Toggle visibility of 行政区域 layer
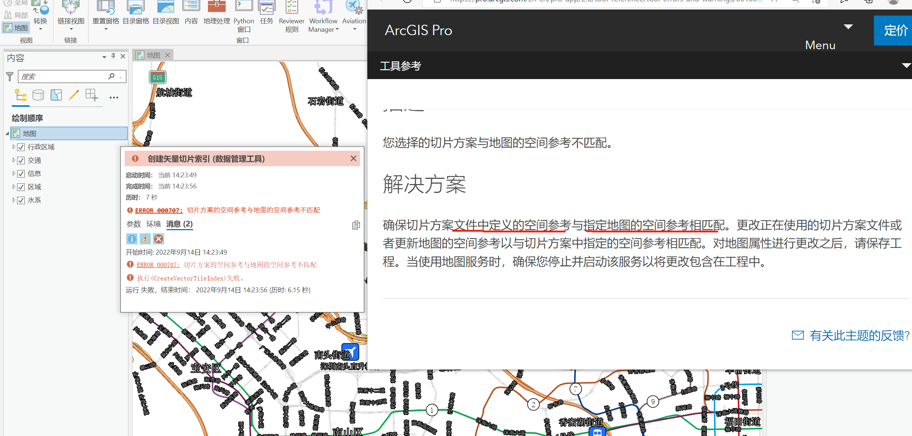Screen dimensions: 912x436 coord(21,147)
